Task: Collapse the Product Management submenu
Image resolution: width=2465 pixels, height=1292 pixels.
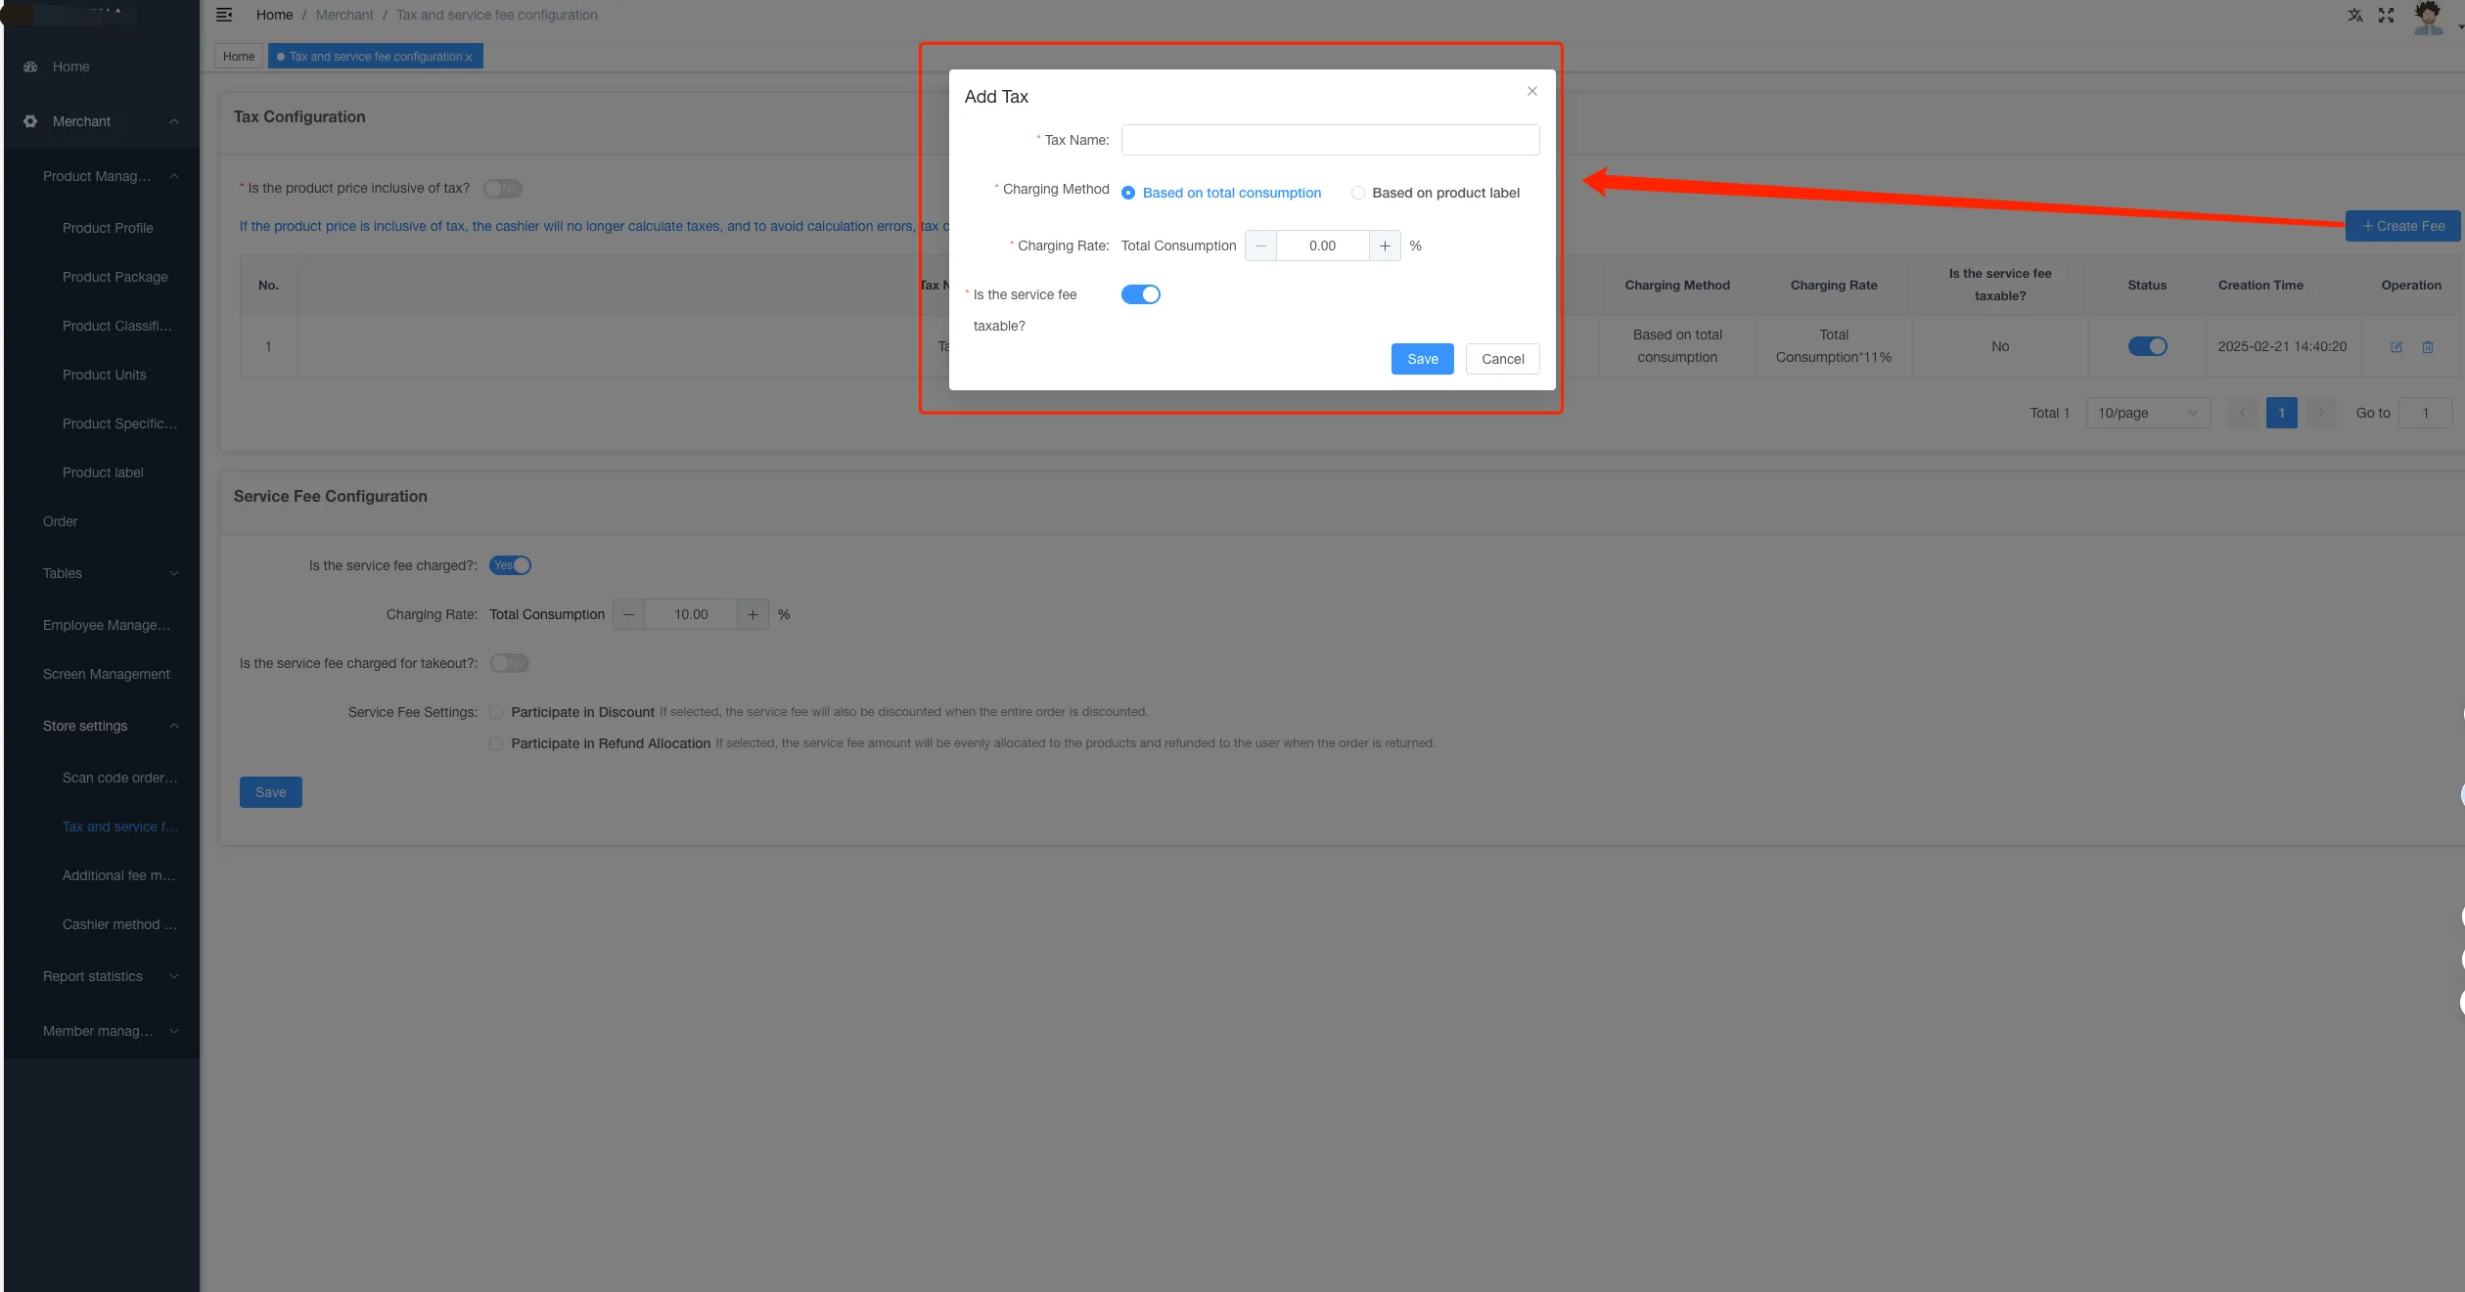Action: [174, 176]
